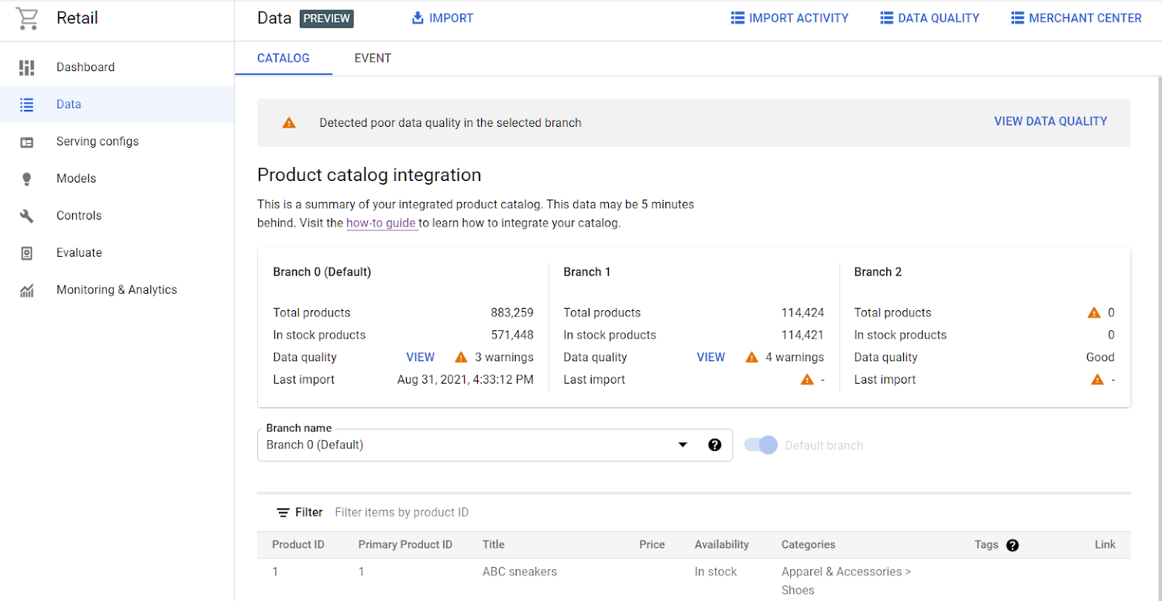This screenshot has width=1162, height=601.
Task: Click the PREVIEW badge
Action: 327,18
